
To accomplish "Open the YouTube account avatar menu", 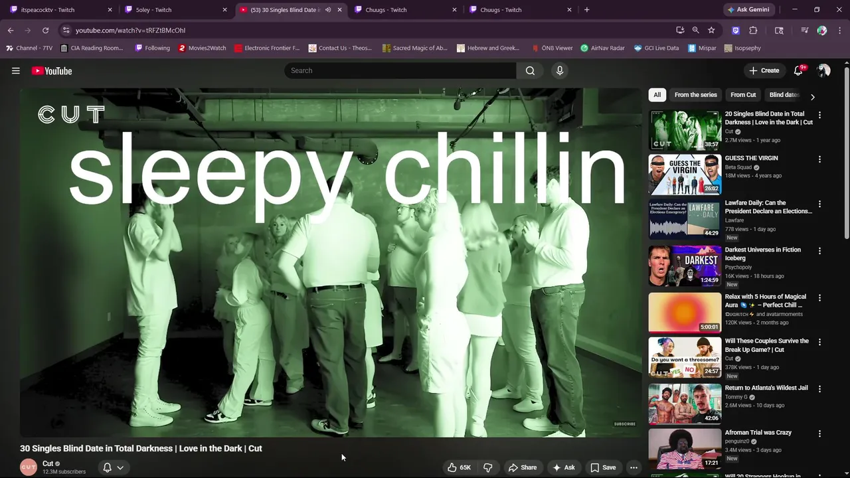I will coord(823,71).
